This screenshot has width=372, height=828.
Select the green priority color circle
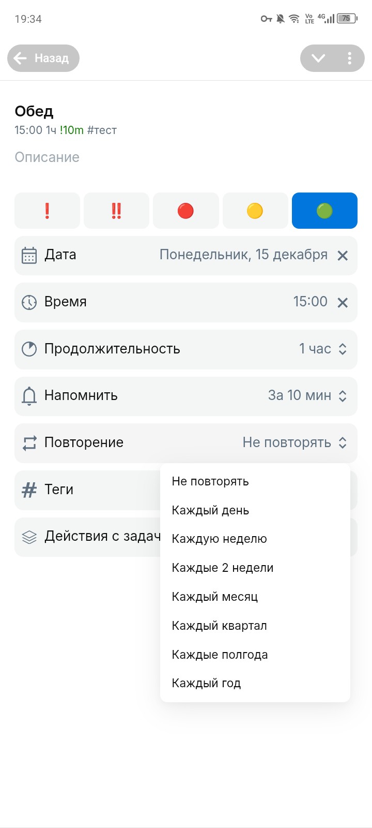click(324, 210)
